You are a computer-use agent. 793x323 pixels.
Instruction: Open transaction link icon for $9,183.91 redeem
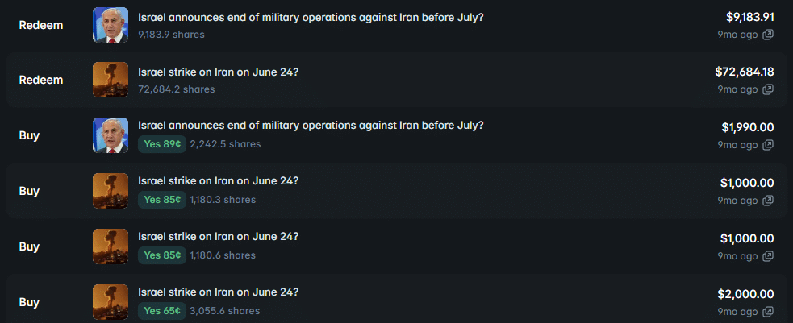pos(769,35)
